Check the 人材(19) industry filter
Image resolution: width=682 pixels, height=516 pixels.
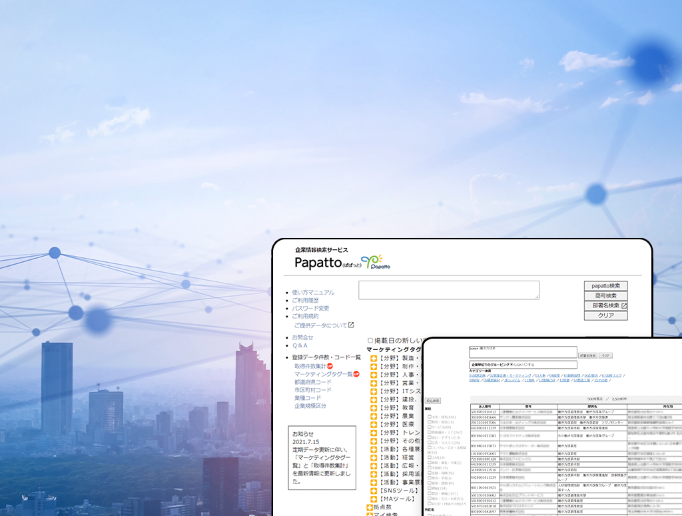pos(430,457)
